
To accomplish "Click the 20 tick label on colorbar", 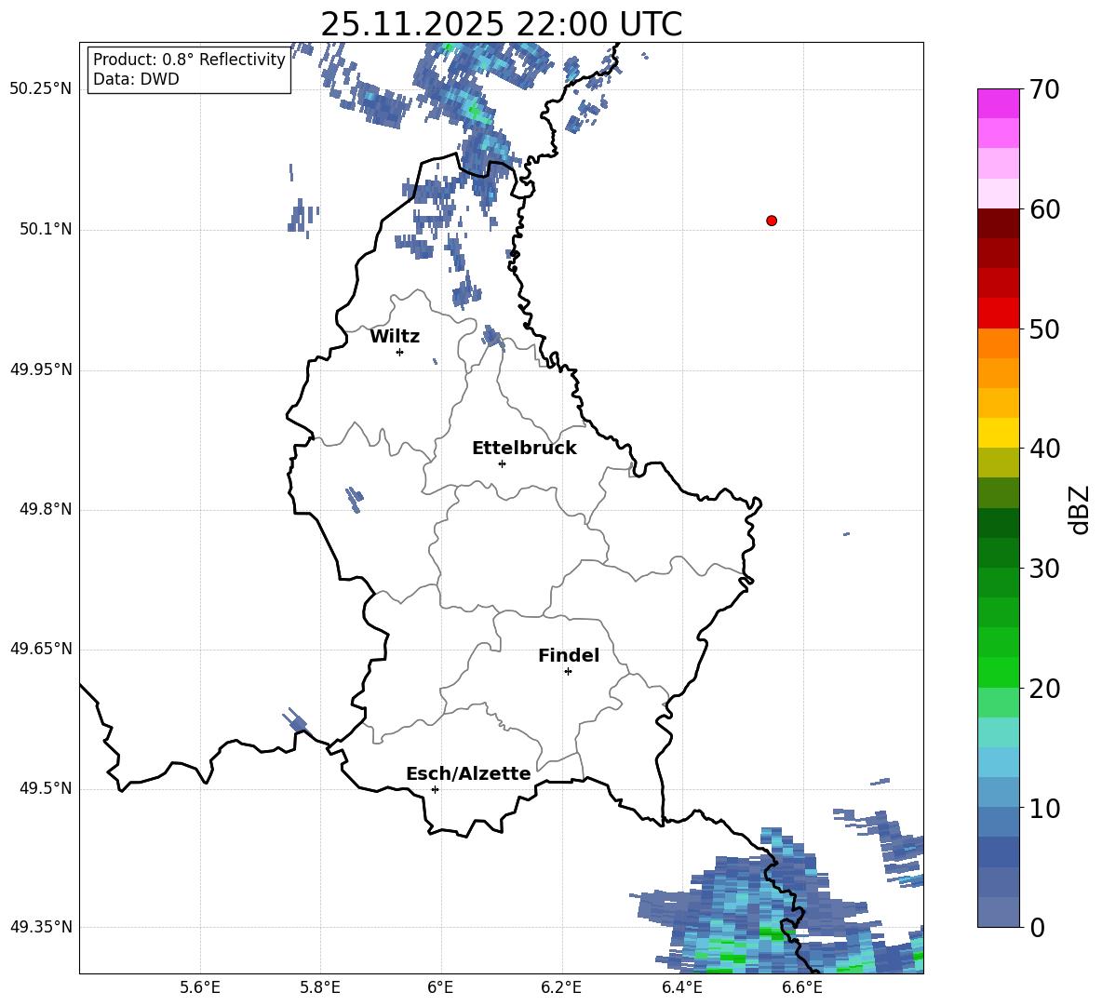I will click(x=1044, y=689).
